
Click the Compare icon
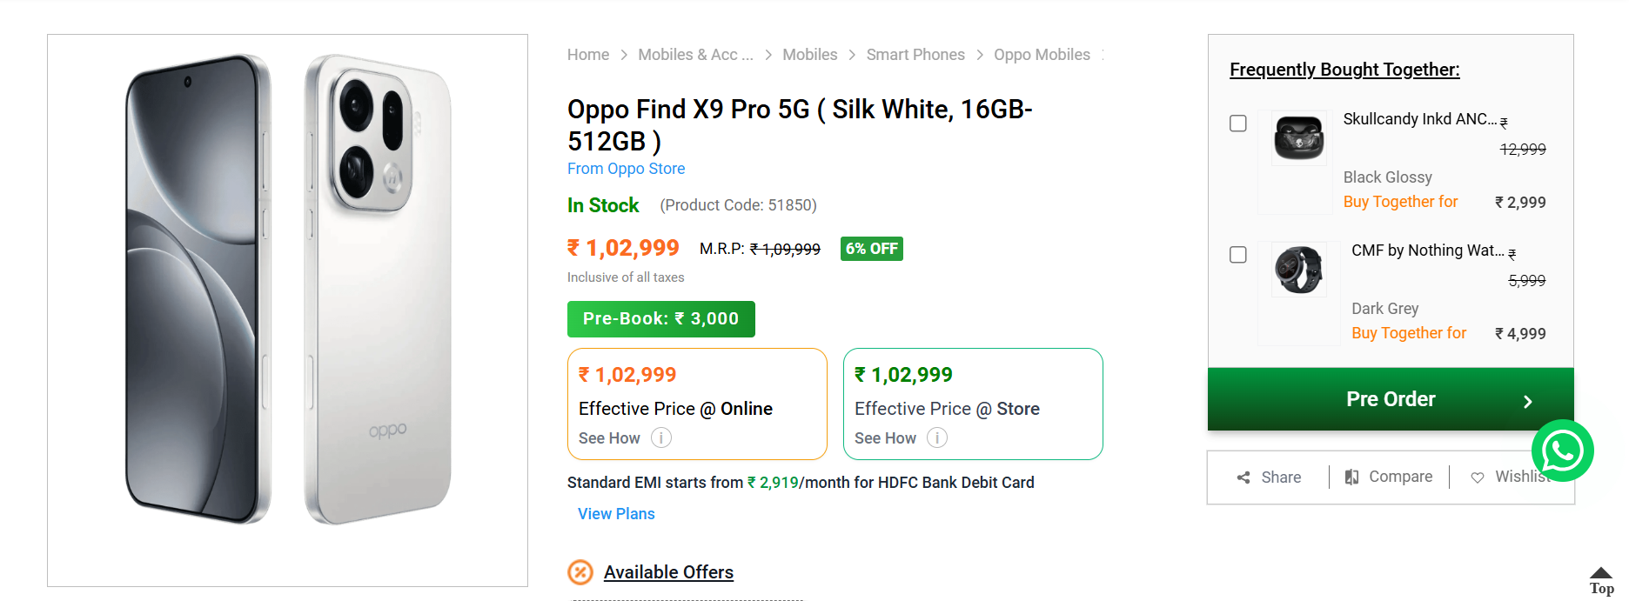point(1351,477)
